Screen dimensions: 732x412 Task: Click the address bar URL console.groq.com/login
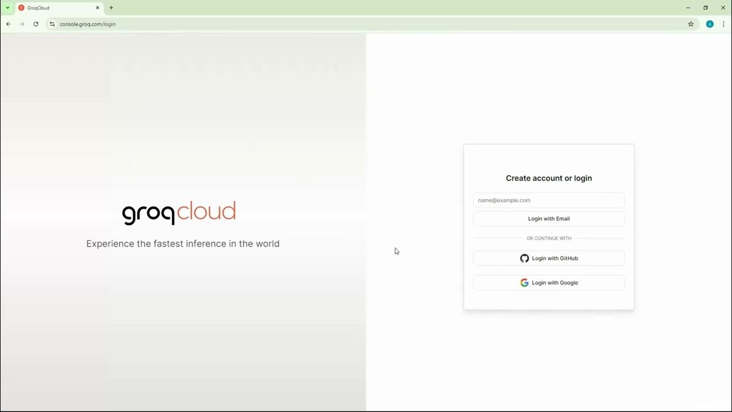87,24
